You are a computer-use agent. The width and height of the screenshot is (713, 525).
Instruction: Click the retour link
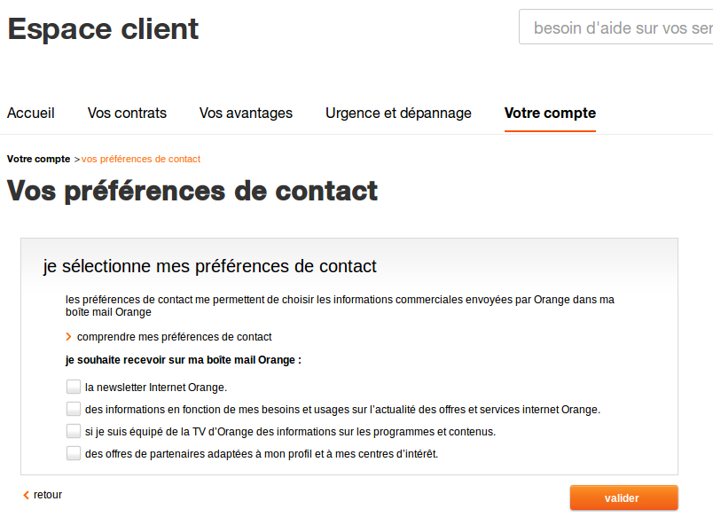48,495
